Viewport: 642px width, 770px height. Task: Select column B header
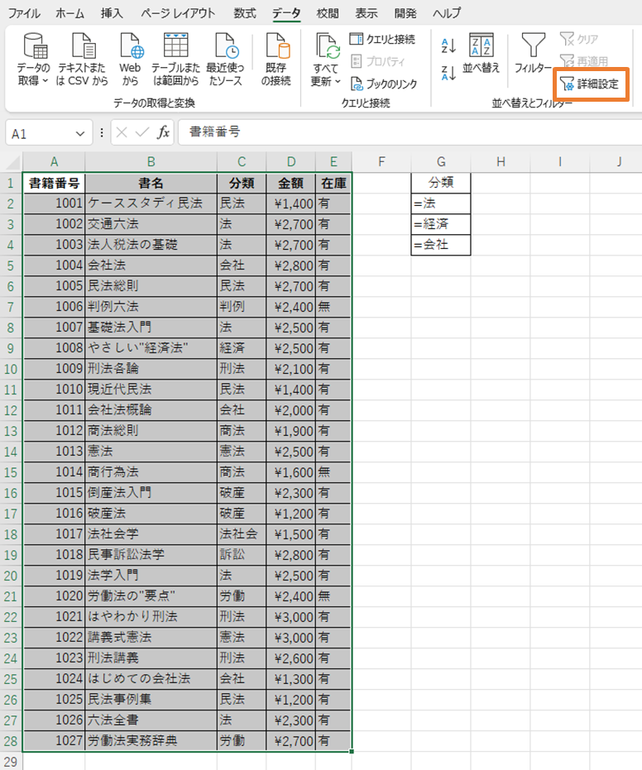[x=151, y=161]
